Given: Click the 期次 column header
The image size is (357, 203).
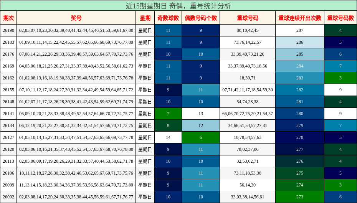Looking at the screenshot, I should pyautogui.click(x=8, y=18).
